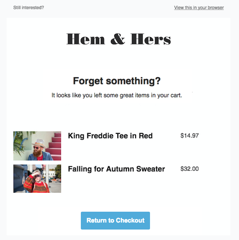Click the Hem & Hers logo
The image size is (239, 240).
119,39
